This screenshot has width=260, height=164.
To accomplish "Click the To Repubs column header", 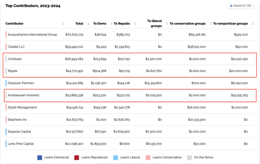I will pos(122,23).
